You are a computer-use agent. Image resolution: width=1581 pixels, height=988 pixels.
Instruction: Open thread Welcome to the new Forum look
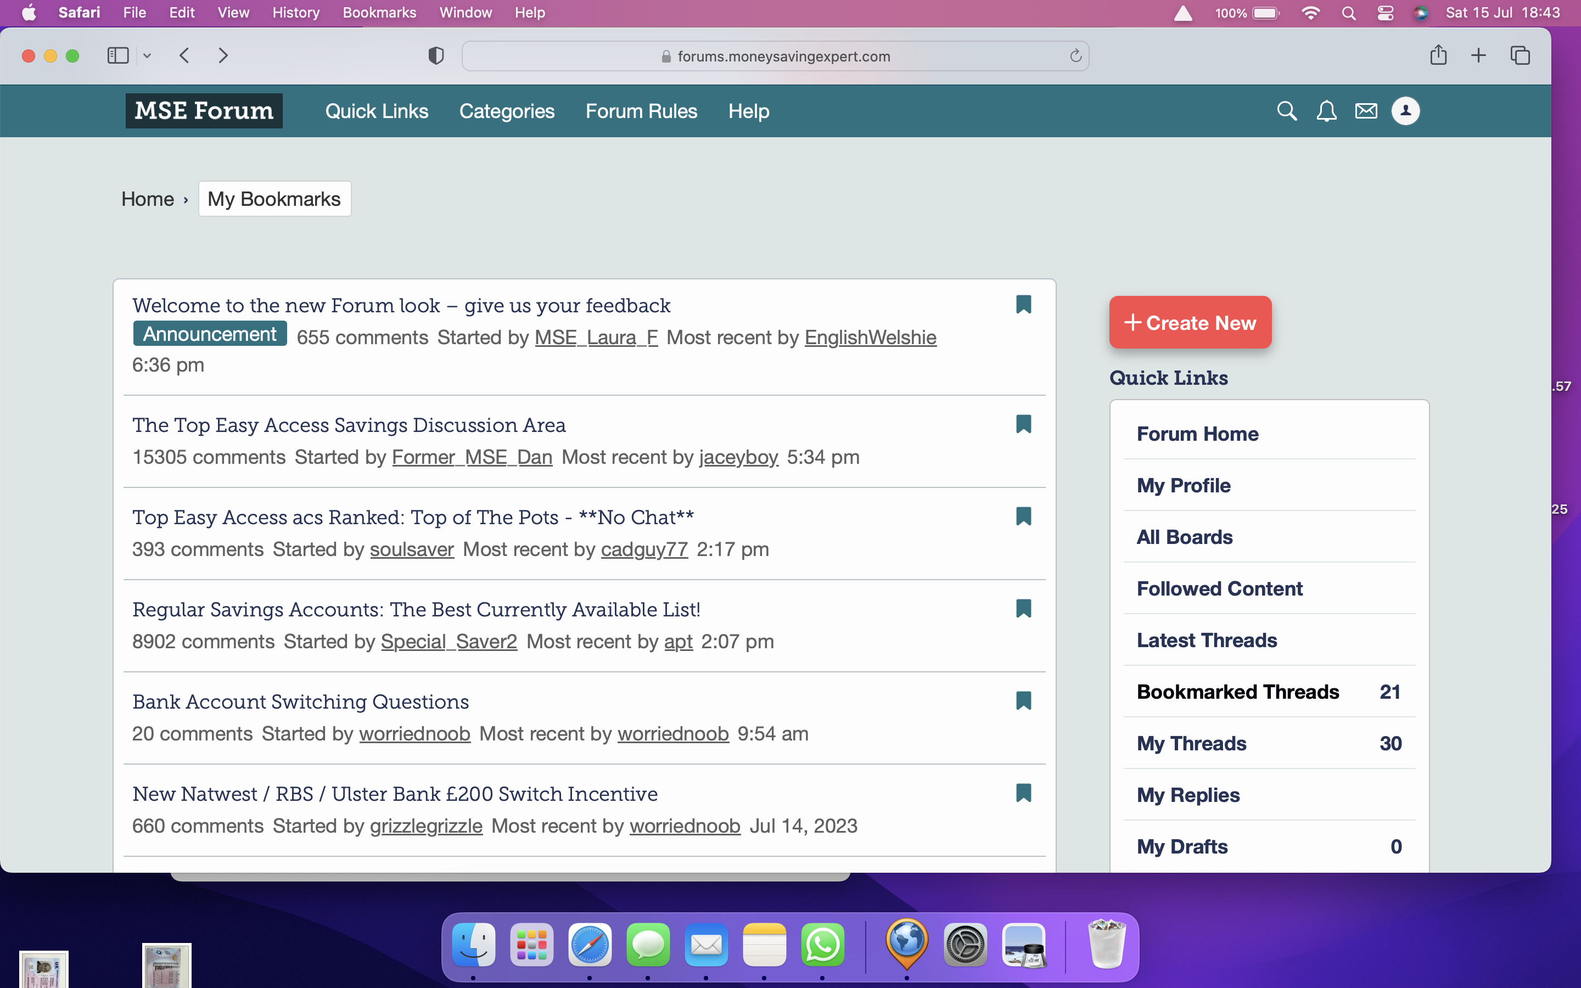click(x=401, y=305)
